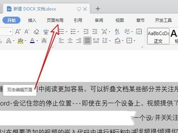
Task: Align text left
Action: [61, 41]
